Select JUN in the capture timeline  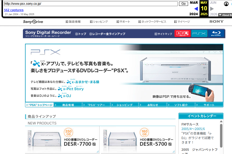click(213, 3)
